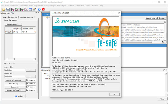168x104 pixels.
Task: Click OK in the About dialog
Action: click(x=115, y=94)
